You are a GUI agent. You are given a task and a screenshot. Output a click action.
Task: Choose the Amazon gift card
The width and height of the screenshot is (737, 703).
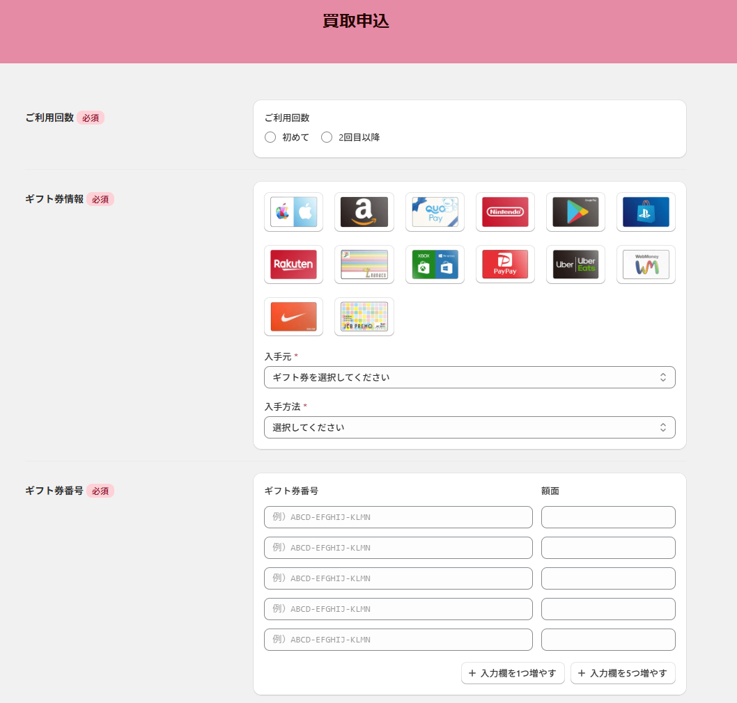364,212
